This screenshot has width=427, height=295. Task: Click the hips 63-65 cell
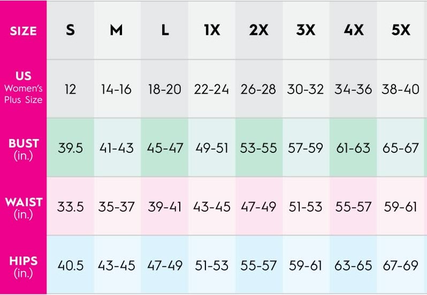point(353,266)
